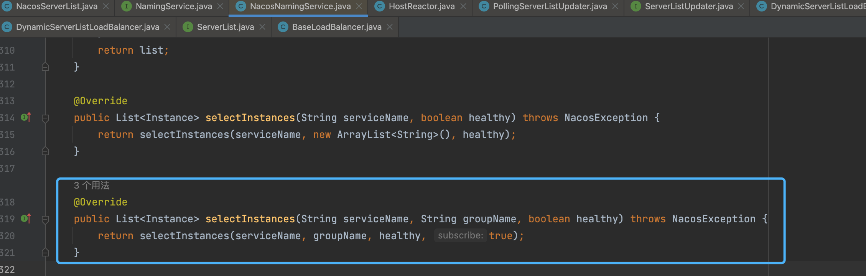Open the HostReactor.java tab
Screen dimensions: 866x276
(422, 7)
